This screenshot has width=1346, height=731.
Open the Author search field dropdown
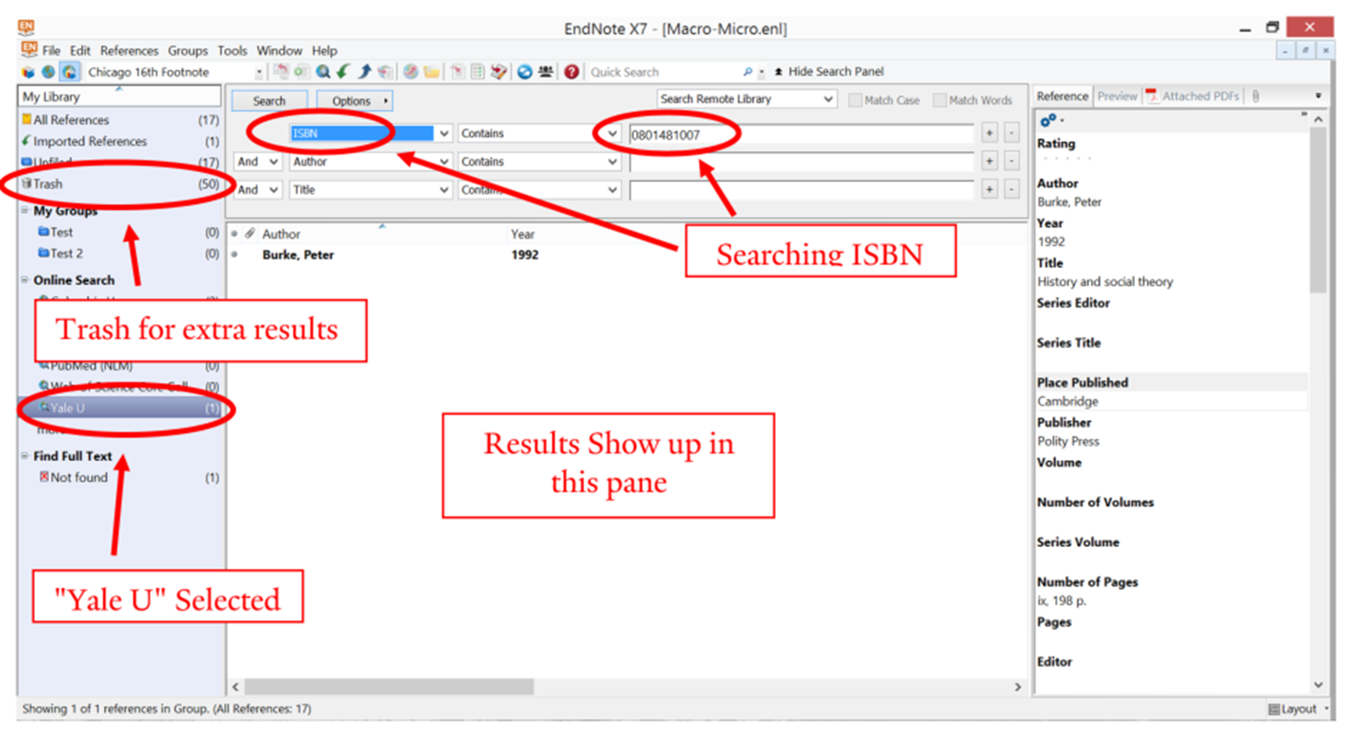coord(444,162)
